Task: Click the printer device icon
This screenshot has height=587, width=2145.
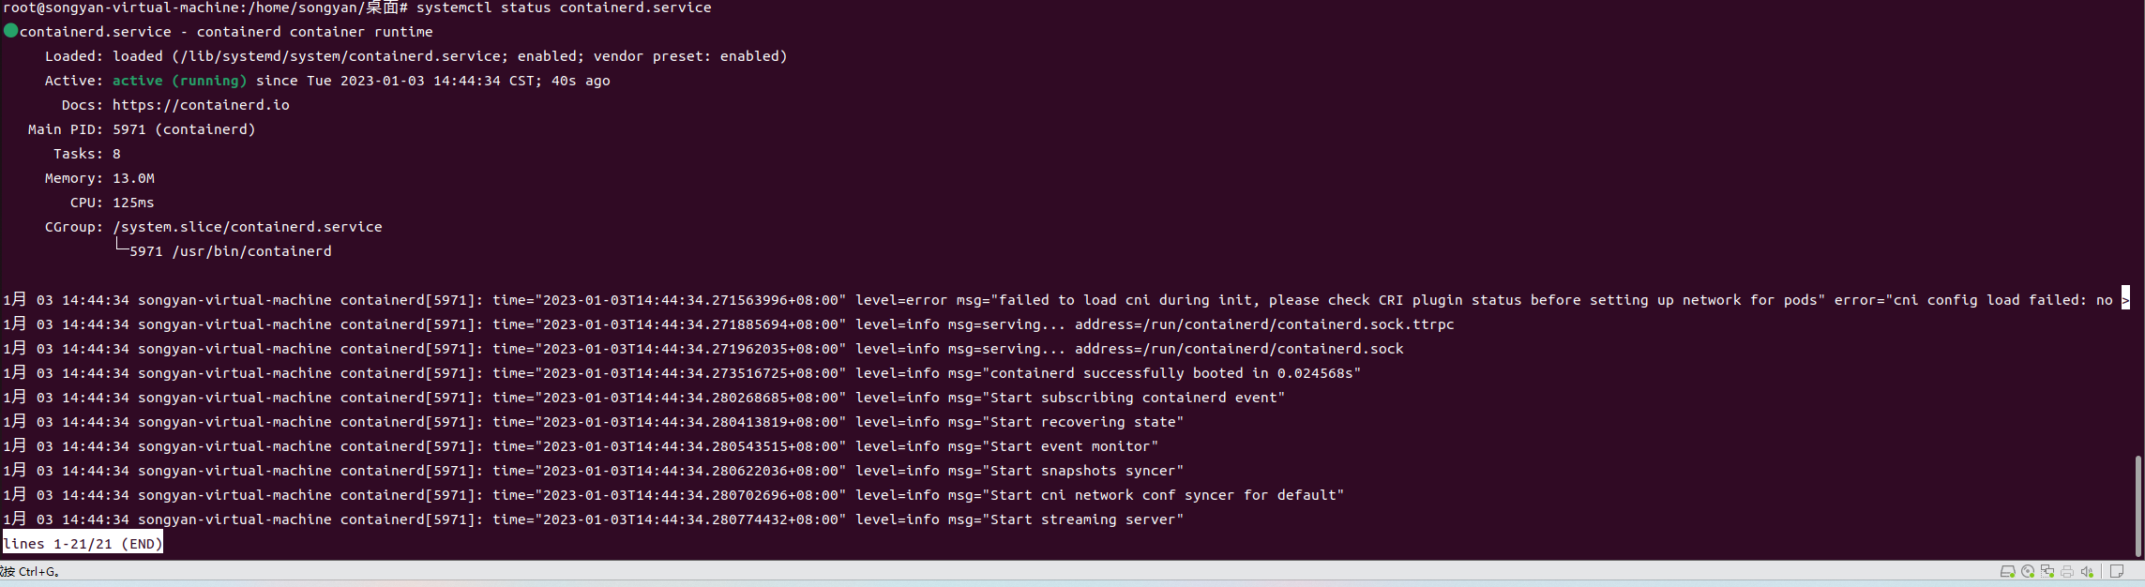Action: pyautogui.click(x=2067, y=572)
